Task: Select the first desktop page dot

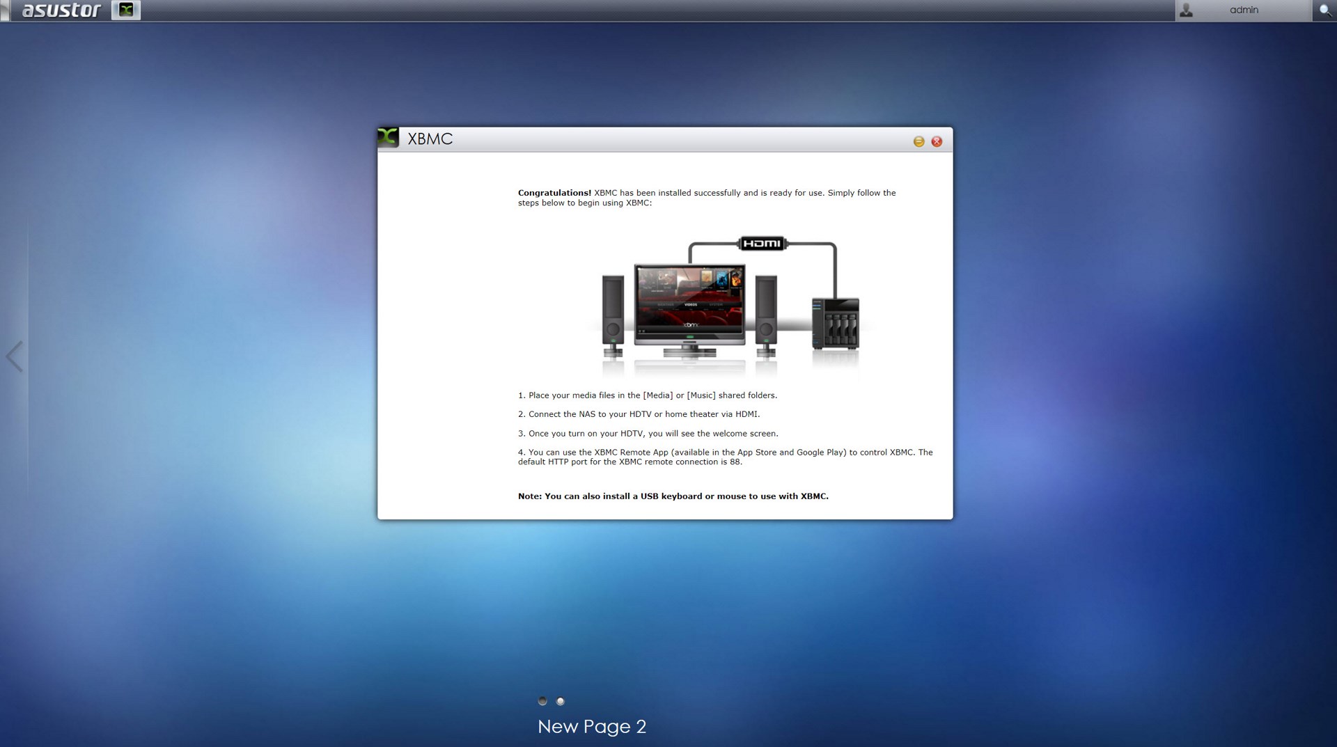Action: click(x=542, y=701)
